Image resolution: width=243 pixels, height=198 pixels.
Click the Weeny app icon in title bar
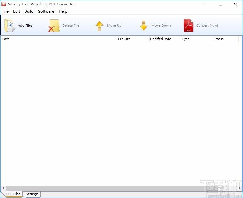click(4, 4)
